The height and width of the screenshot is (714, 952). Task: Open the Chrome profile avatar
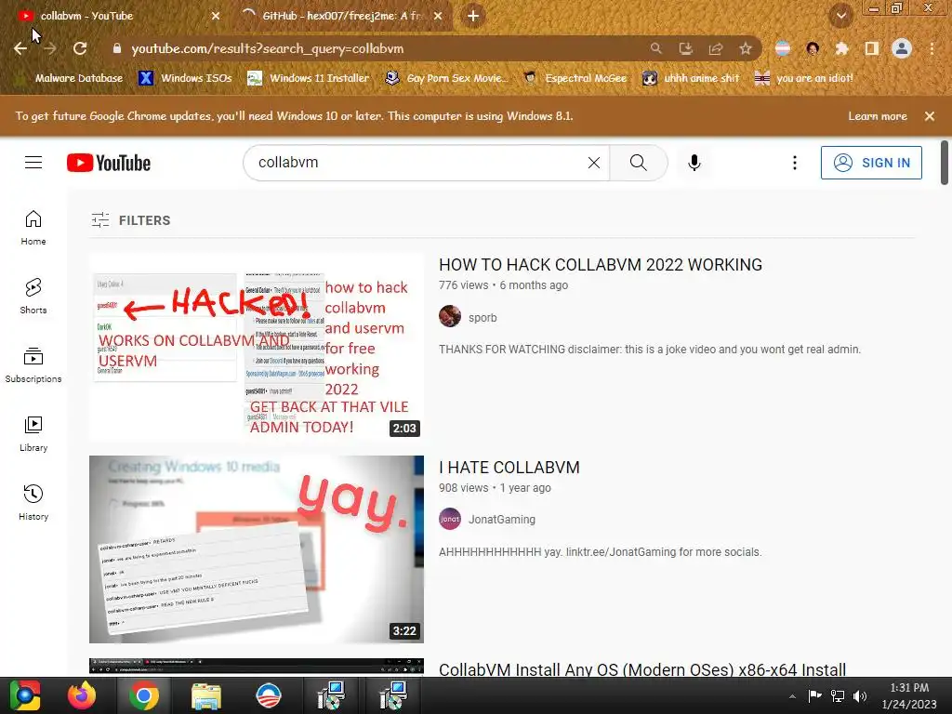pos(902,48)
